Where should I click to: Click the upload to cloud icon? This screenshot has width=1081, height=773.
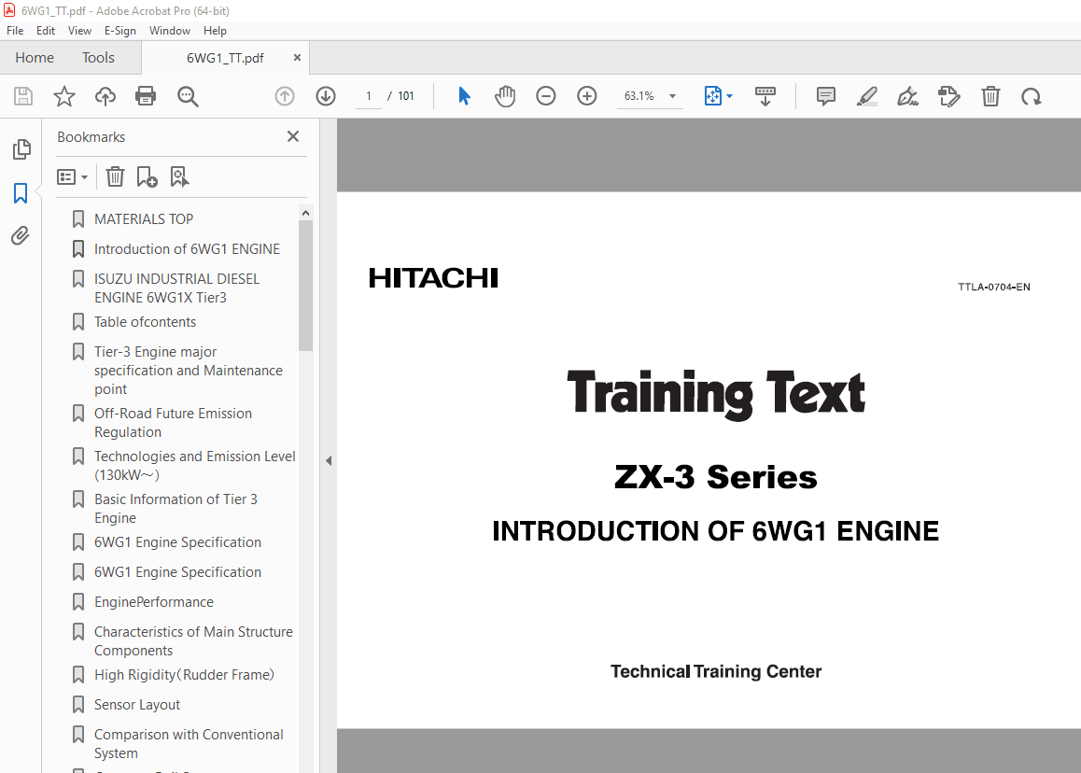(x=105, y=96)
